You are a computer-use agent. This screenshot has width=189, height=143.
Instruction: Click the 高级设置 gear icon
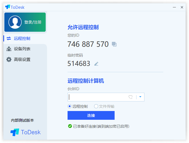9,59
